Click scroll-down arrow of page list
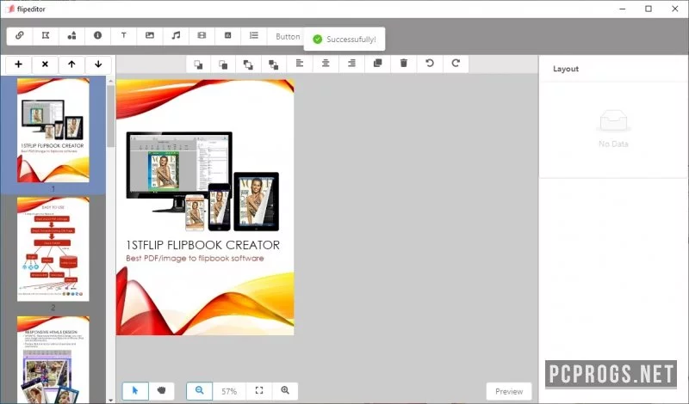The width and height of the screenshot is (689, 404). 110,400
